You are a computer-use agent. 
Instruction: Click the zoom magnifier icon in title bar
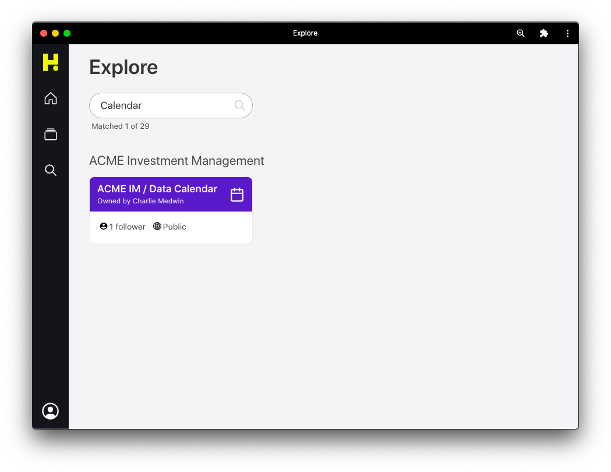[x=521, y=33]
